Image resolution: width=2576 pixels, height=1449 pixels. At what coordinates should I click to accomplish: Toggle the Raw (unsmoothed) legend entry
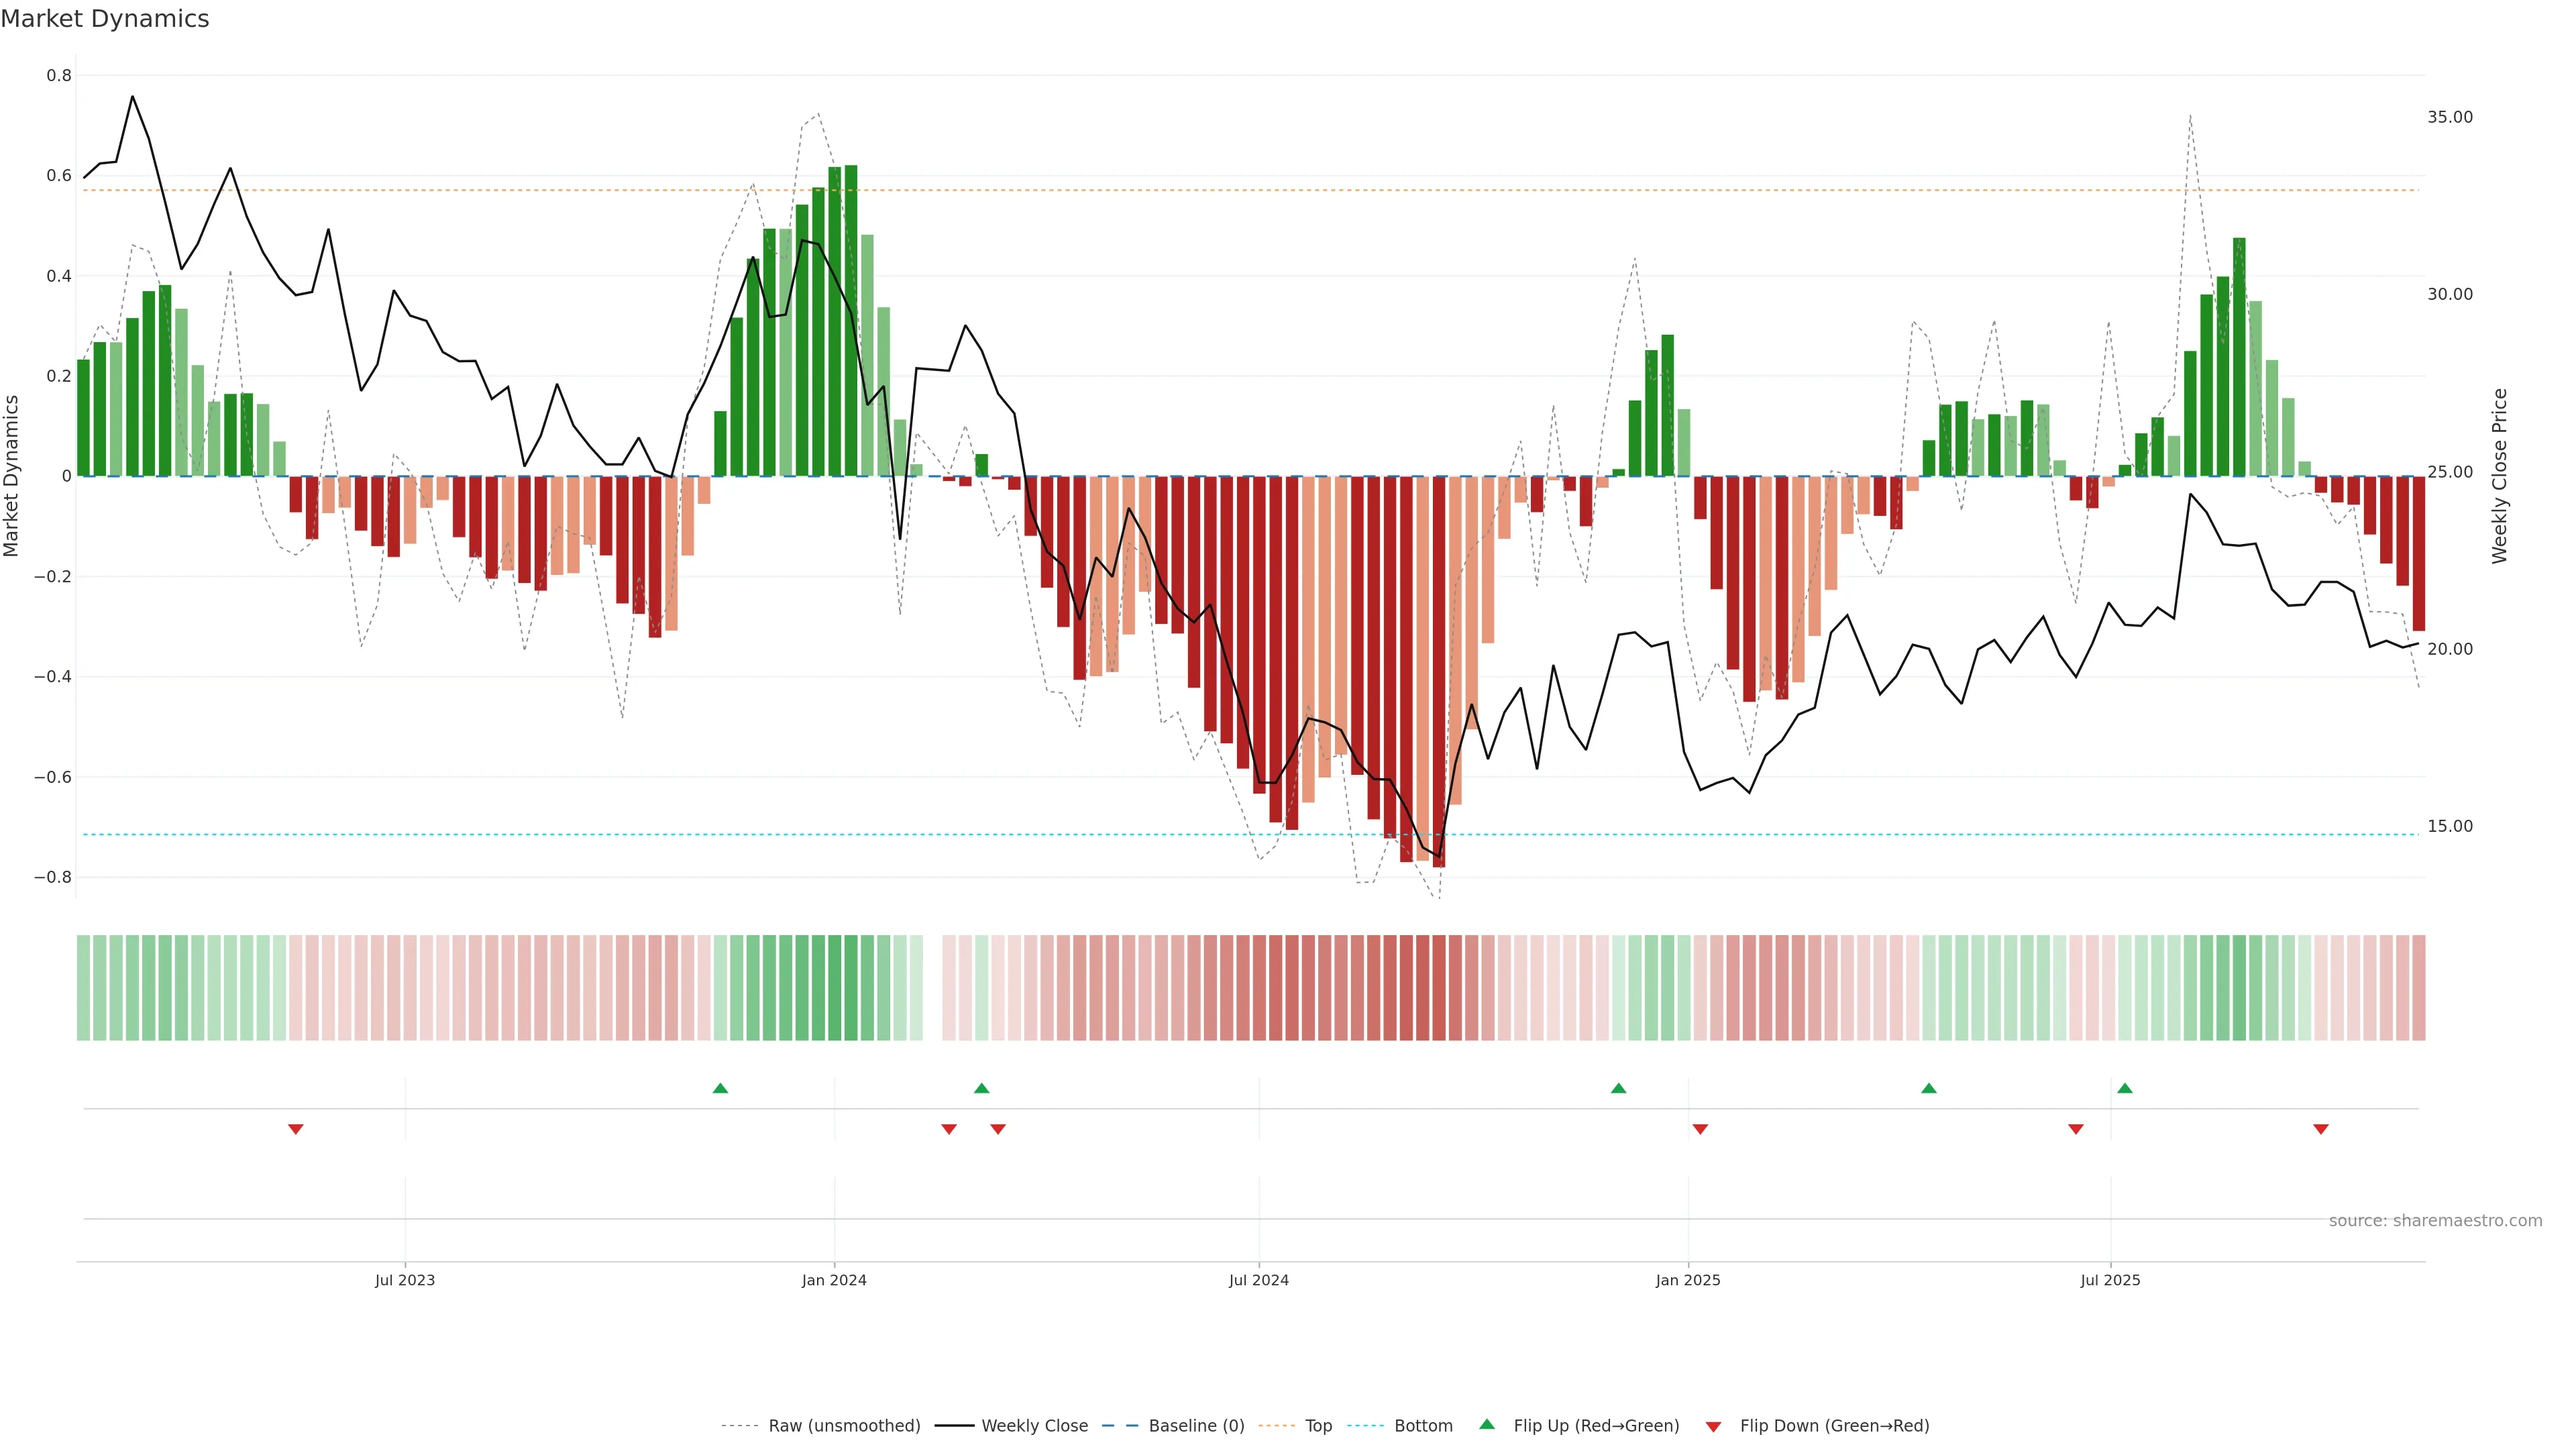pos(844,1426)
